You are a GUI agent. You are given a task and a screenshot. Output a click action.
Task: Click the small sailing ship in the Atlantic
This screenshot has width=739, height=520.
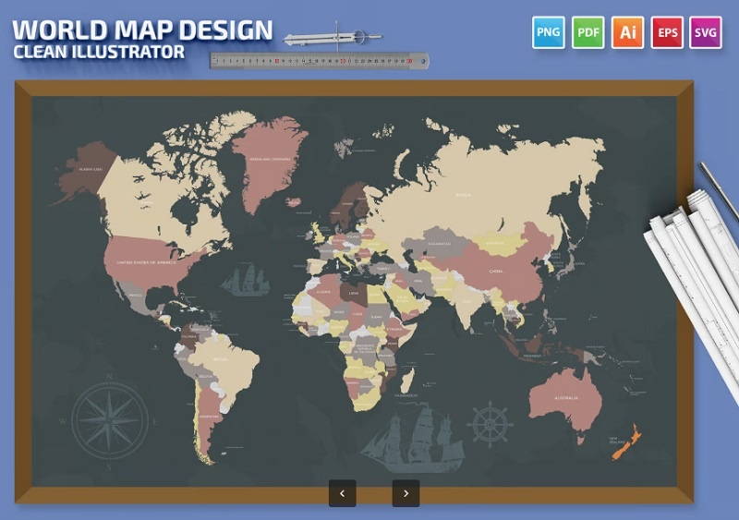(x=244, y=279)
